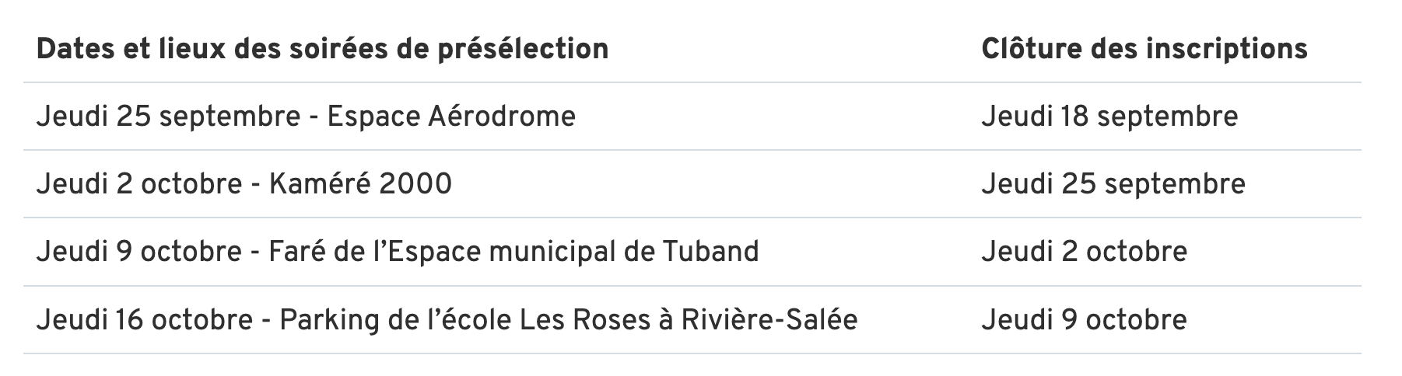Click "Jeudi 2 octobre" in the Clôture column
Viewport: 1402px width, 376px height.
[x=1084, y=252]
